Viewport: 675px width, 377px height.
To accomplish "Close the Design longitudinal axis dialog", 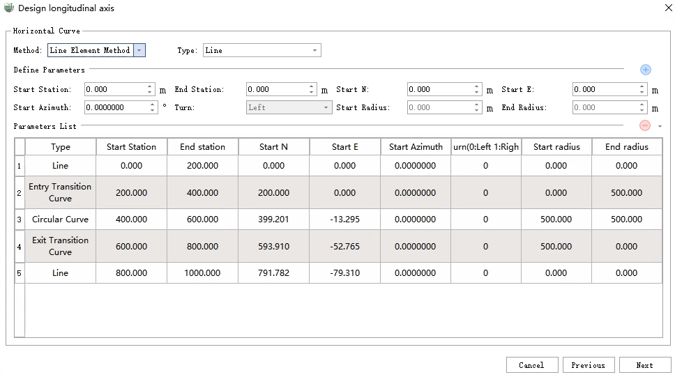I will [x=662, y=8].
